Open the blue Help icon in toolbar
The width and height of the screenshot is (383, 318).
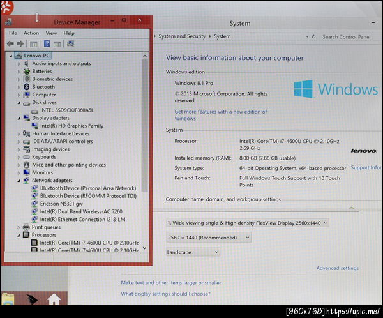(x=47, y=44)
